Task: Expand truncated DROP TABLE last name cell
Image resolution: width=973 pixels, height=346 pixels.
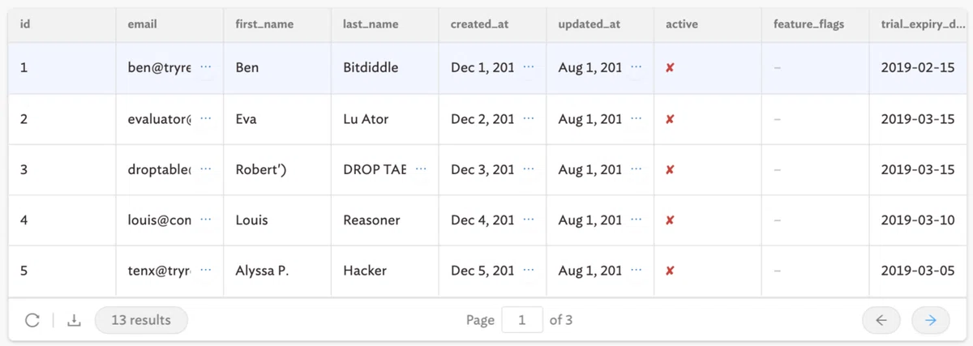Action: tap(421, 170)
